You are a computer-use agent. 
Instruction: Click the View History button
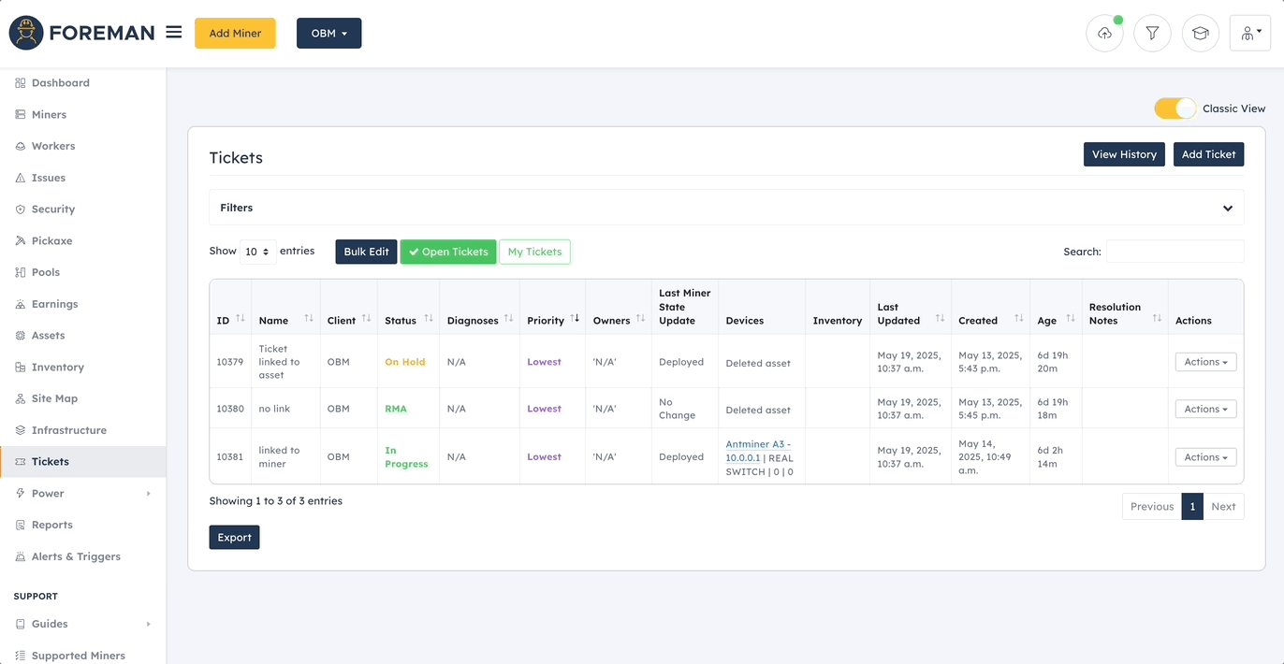pyautogui.click(x=1124, y=154)
